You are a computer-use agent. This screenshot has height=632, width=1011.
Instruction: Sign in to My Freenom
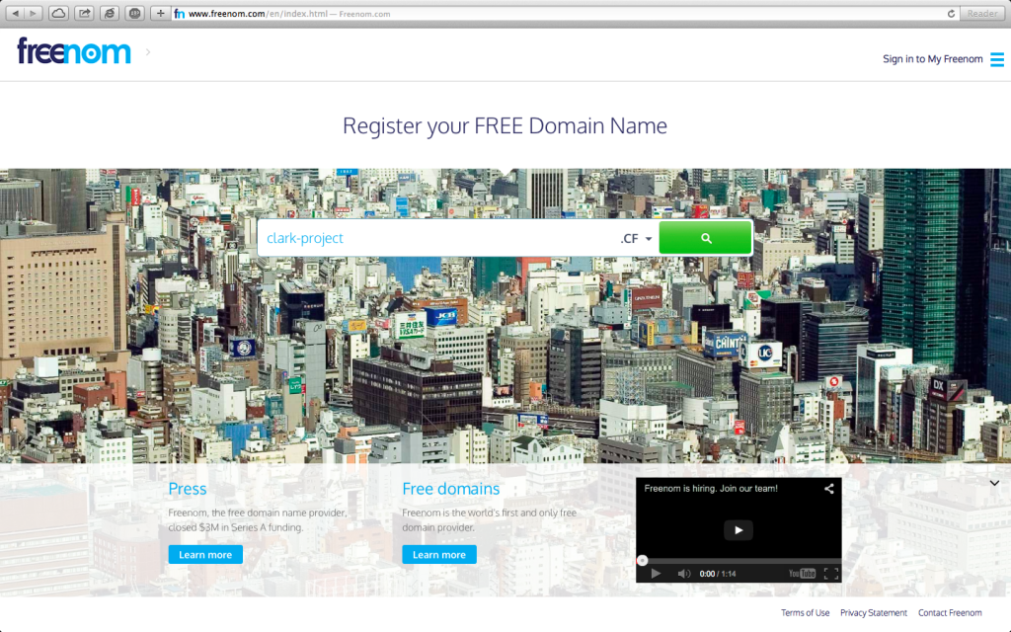pos(932,58)
